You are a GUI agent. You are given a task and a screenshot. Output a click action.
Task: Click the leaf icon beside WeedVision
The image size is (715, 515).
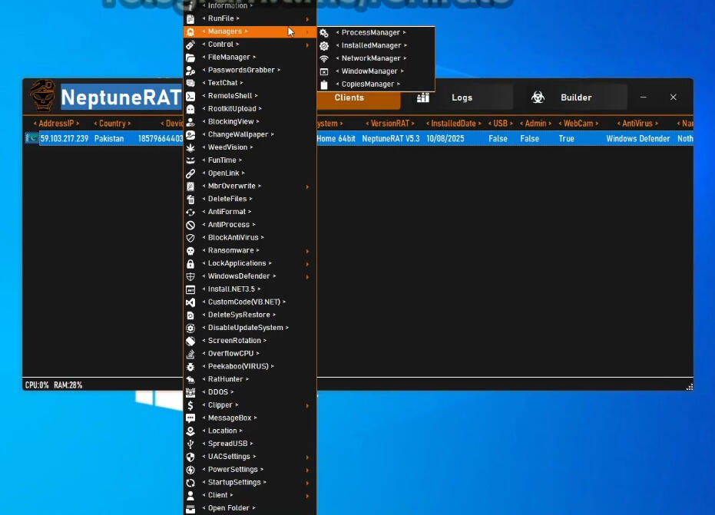pyautogui.click(x=190, y=147)
